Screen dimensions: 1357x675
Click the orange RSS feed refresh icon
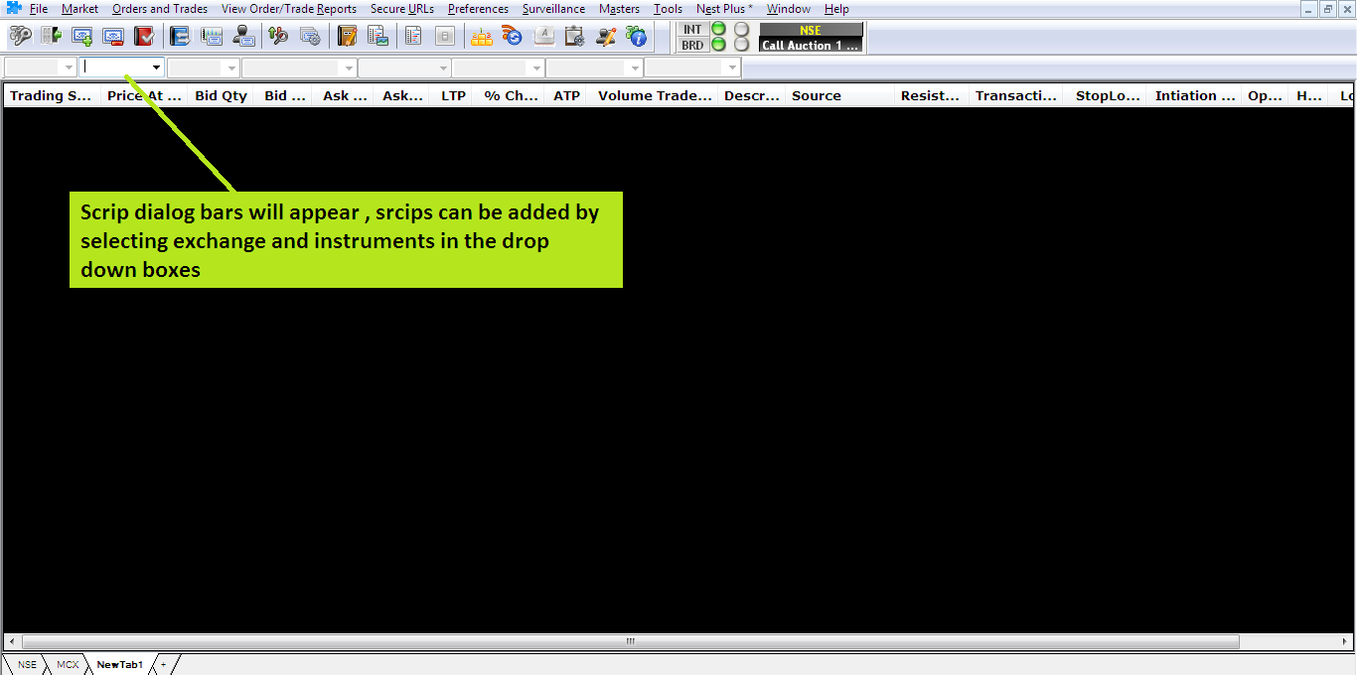click(512, 37)
